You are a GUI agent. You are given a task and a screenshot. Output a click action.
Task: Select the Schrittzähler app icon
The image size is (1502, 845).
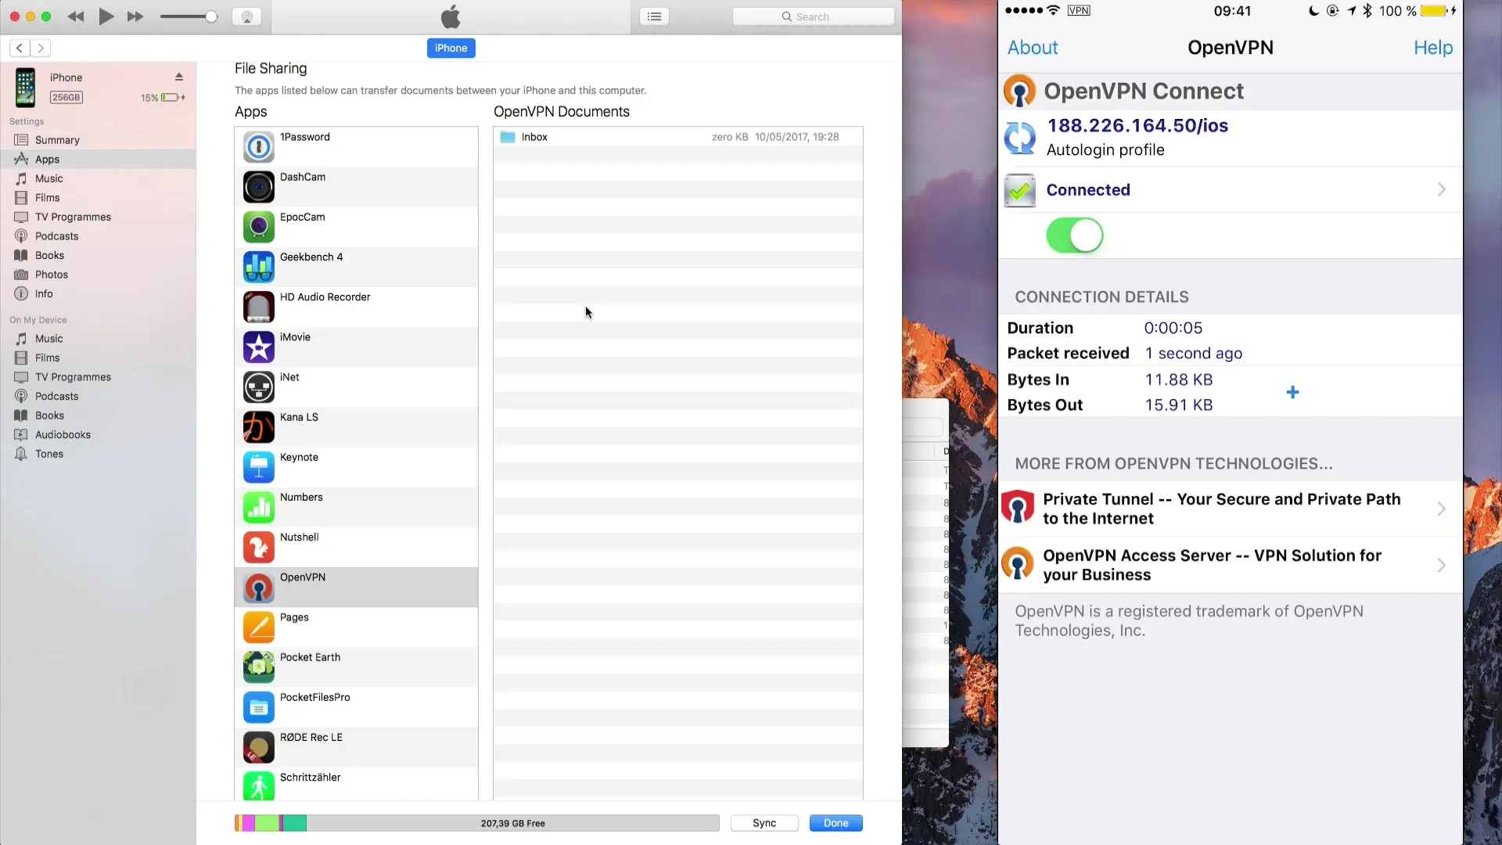click(258, 786)
